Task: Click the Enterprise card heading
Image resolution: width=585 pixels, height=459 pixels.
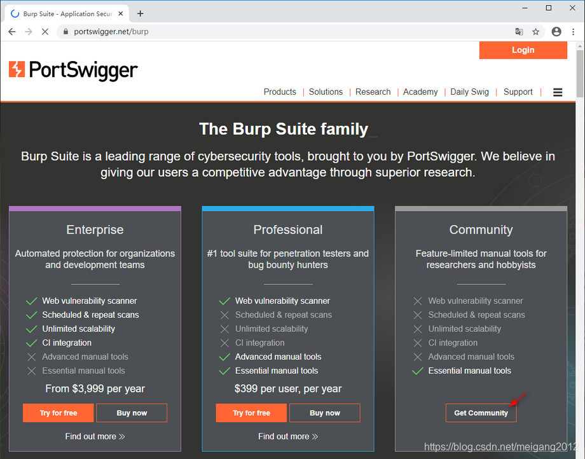Action: (x=95, y=229)
